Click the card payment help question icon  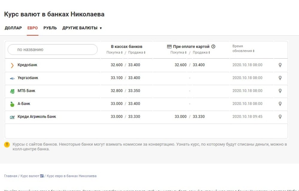pyautogui.click(x=213, y=47)
